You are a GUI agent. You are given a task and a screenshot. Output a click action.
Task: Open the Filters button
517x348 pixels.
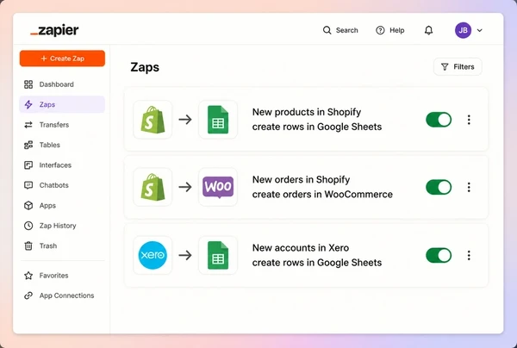point(458,67)
